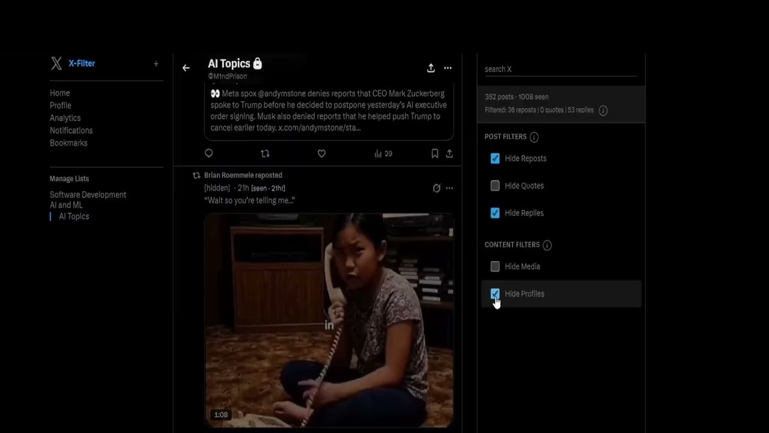Bookmark the Meta spox post
Viewport: 769px width, 433px height.
[x=434, y=154]
